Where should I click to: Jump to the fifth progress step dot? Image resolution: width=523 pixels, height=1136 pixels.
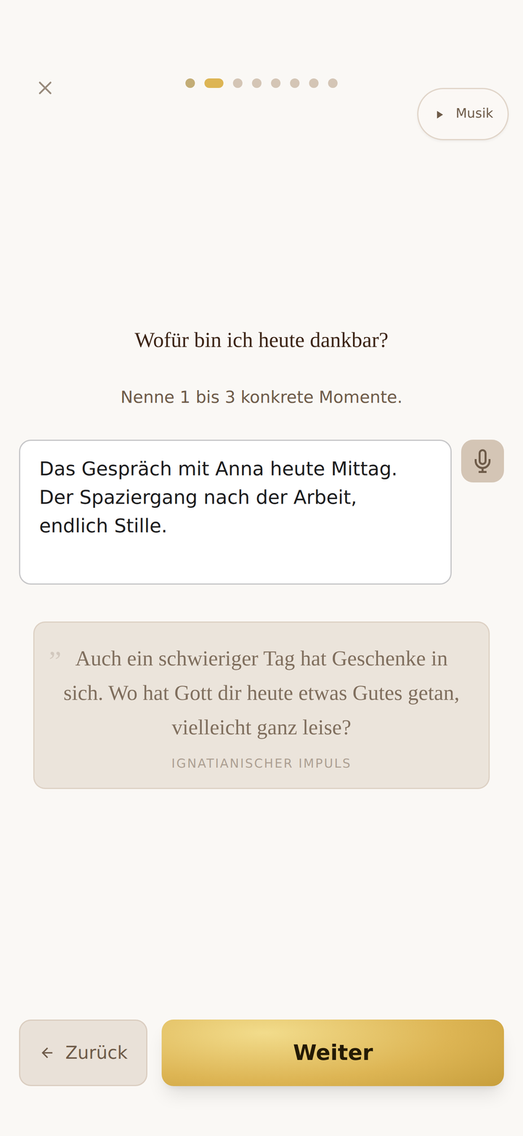tap(275, 83)
